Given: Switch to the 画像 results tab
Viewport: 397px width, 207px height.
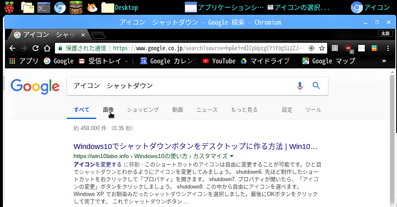Looking at the screenshot, I should (x=108, y=110).
